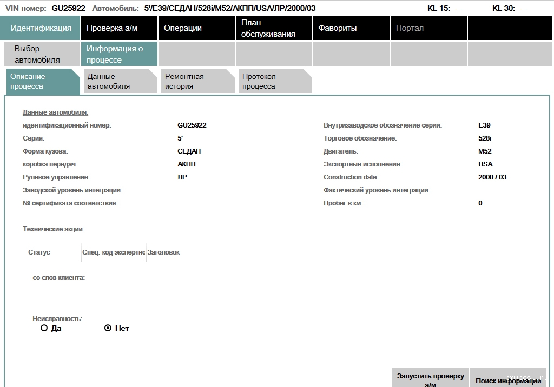View the Протокол процесса tab
This screenshot has width=554, height=387.
274,81
